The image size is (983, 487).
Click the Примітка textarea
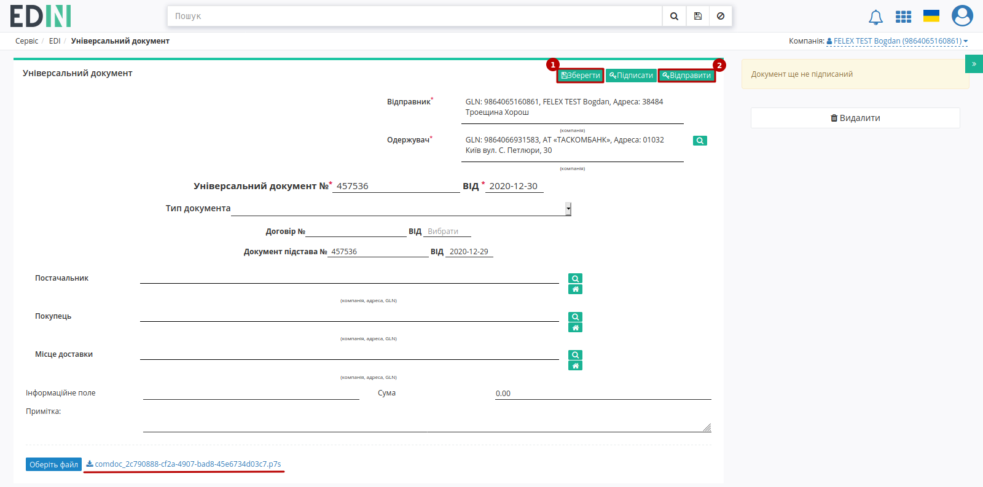[427, 419]
